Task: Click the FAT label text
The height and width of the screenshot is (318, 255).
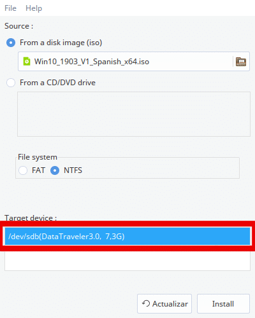Action: point(38,170)
